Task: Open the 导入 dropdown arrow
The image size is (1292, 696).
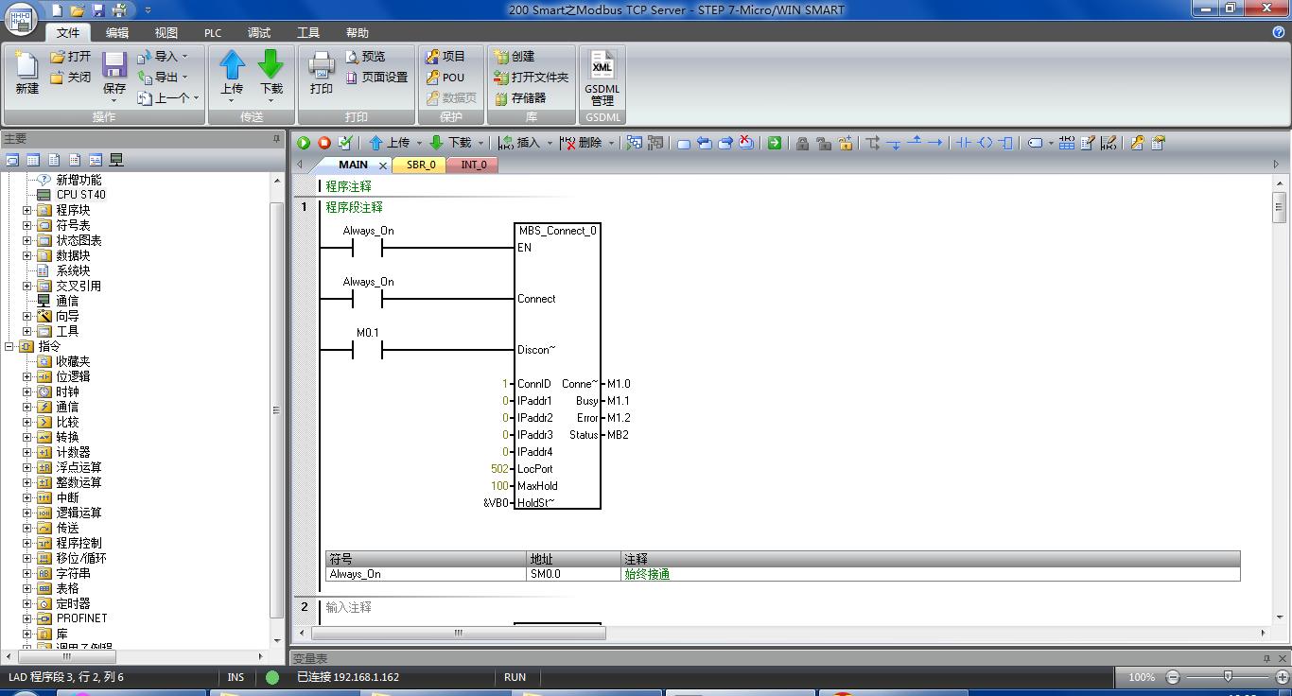Action: point(184,57)
